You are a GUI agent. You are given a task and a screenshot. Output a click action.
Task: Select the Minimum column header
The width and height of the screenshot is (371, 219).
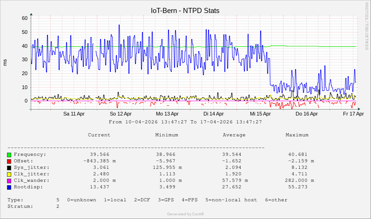coord(167,135)
